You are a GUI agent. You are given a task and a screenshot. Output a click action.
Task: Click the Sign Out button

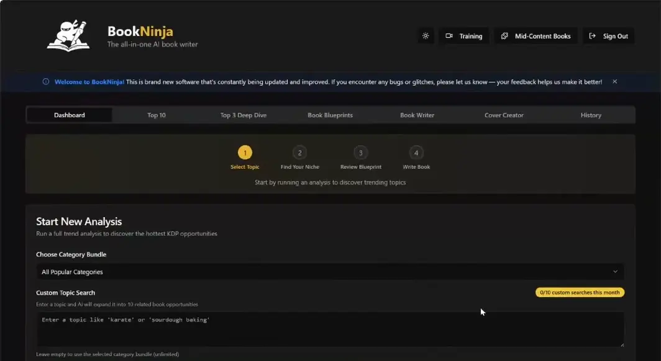coord(608,36)
